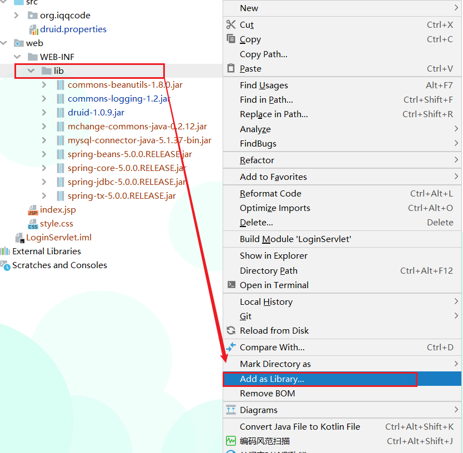The image size is (463, 453).
Task: Select Replace in Path... entry
Action: (342, 114)
